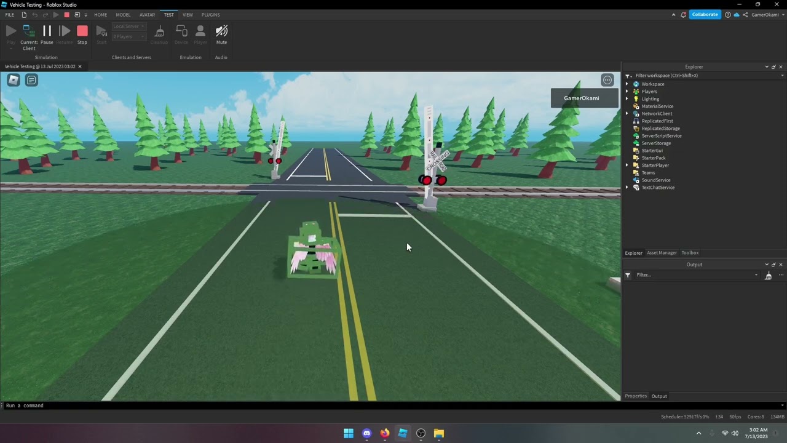
Task: Expand the NetworkClient tree node
Action: (x=627, y=113)
